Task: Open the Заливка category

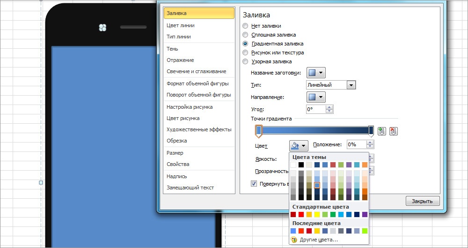Action: [x=199, y=13]
